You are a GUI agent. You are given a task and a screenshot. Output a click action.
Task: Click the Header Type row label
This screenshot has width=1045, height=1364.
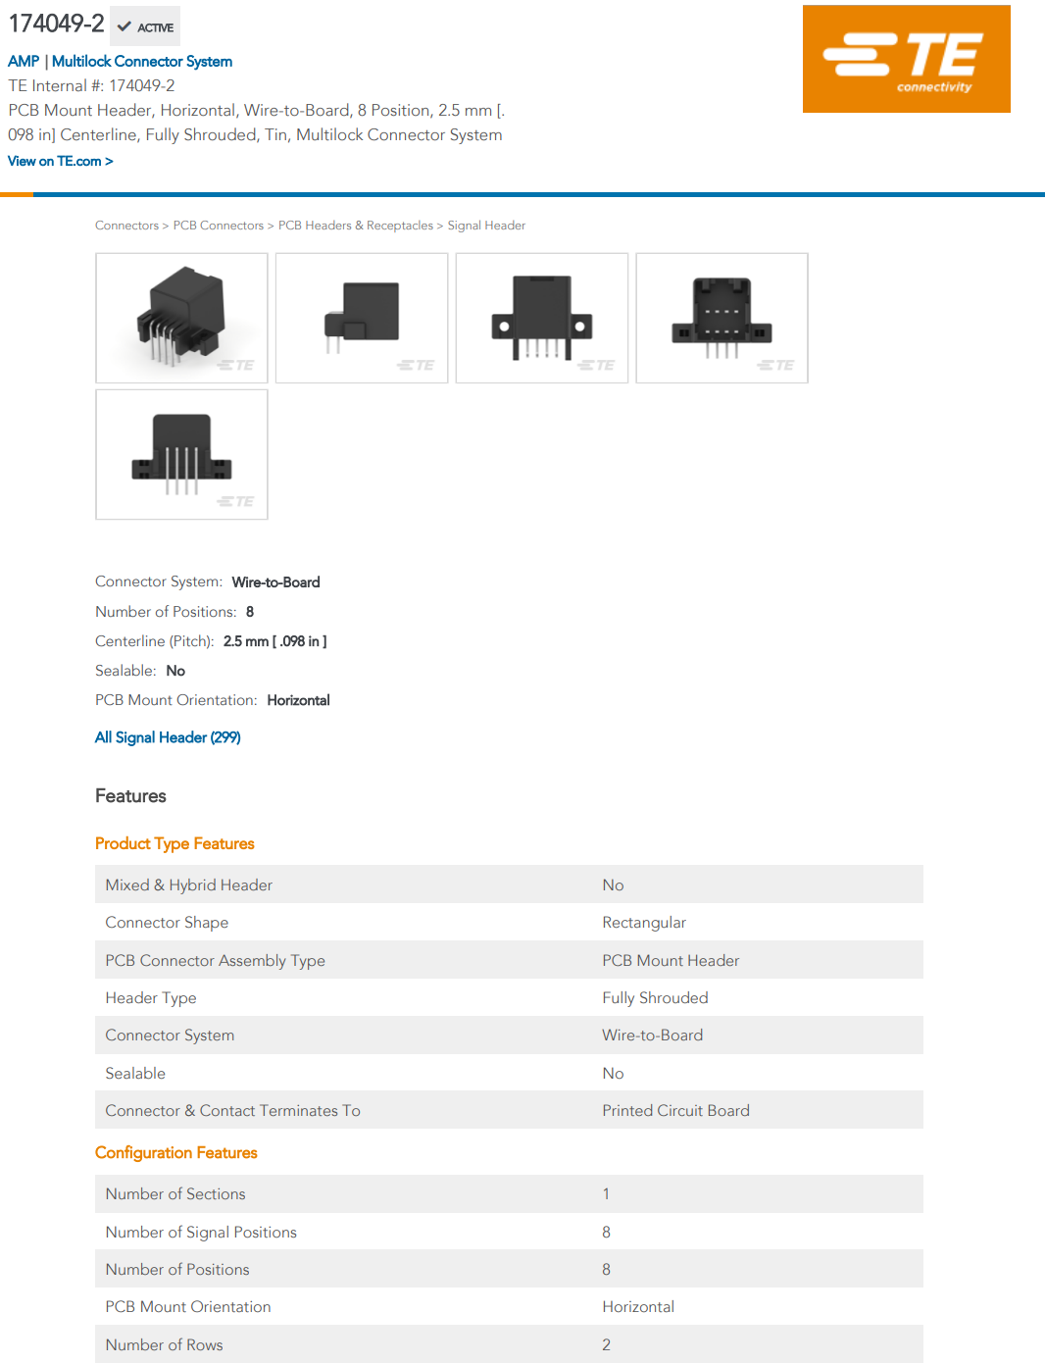tap(151, 998)
